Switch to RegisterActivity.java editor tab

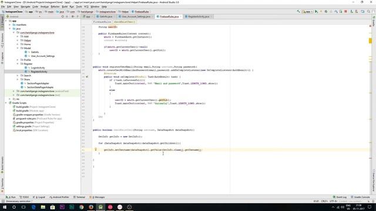point(199,16)
